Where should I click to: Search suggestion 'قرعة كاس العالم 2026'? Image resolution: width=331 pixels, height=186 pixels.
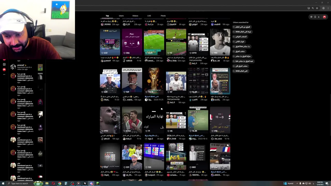tap(242, 32)
